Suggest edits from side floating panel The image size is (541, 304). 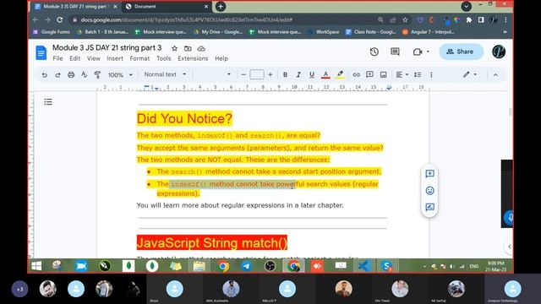pos(429,207)
